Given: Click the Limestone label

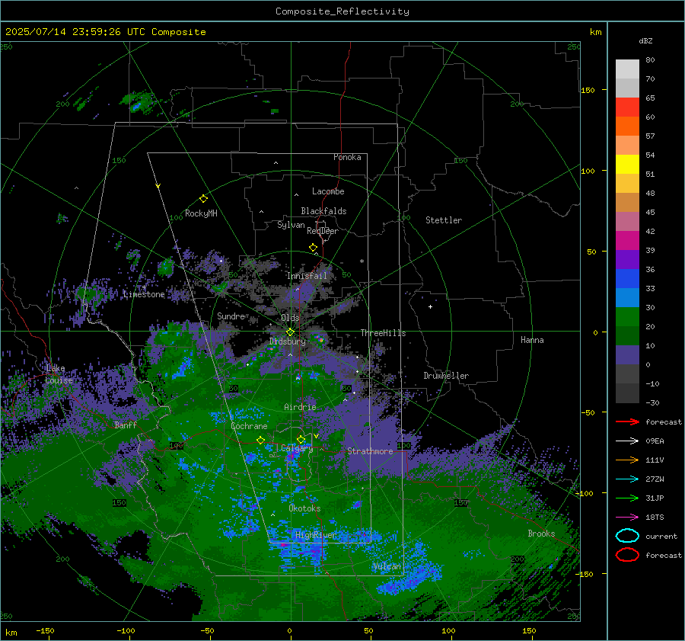Looking at the screenshot, I should click(x=144, y=294).
